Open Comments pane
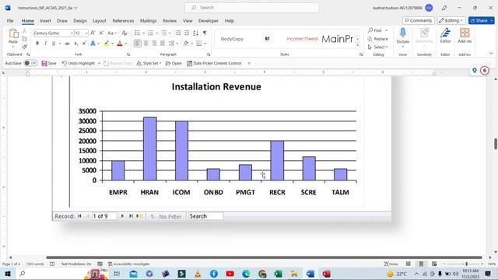This screenshot has height=280, width=498. [419, 20]
